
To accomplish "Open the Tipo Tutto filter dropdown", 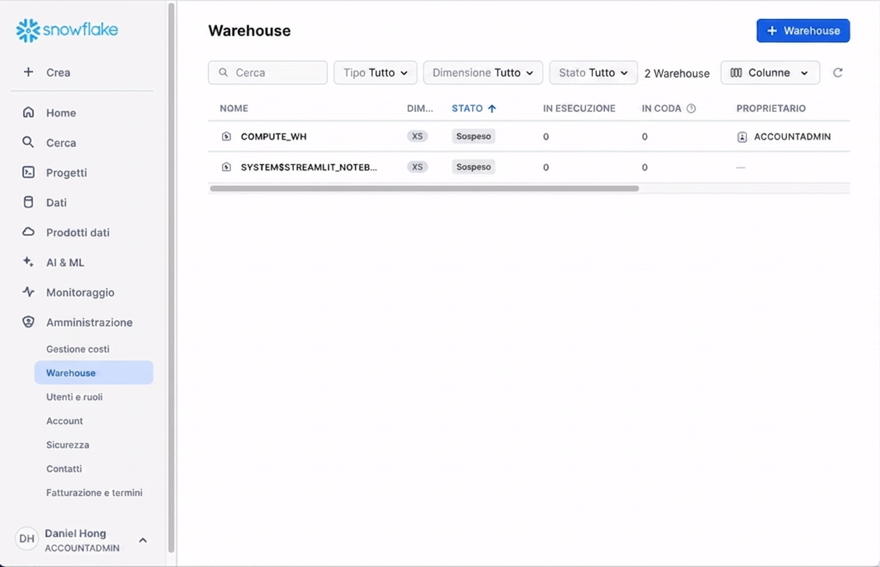I will tap(375, 72).
